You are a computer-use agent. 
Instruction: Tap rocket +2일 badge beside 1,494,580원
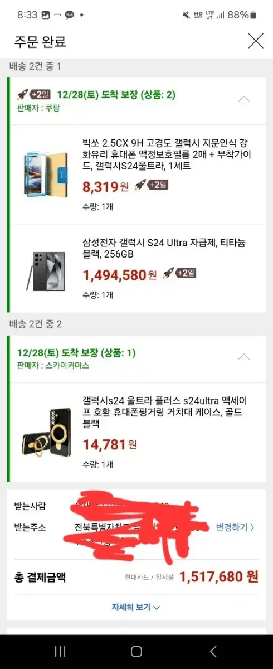(179, 273)
